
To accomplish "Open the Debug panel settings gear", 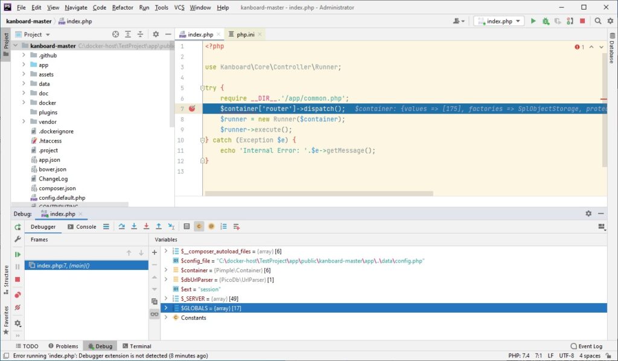I will 588,213.
